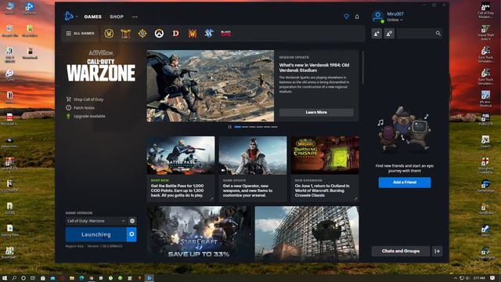Open the notifications bell

(357, 16)
